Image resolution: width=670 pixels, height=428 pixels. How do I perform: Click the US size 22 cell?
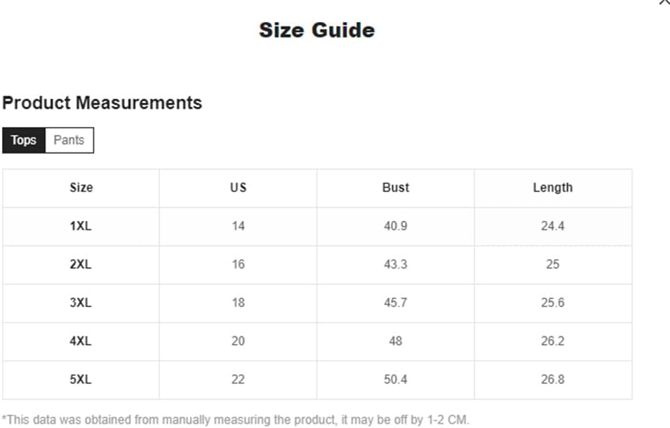click(238, 380)
